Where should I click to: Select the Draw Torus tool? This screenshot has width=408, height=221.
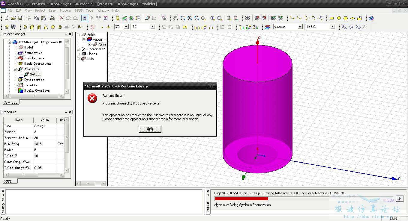[60, 27]
